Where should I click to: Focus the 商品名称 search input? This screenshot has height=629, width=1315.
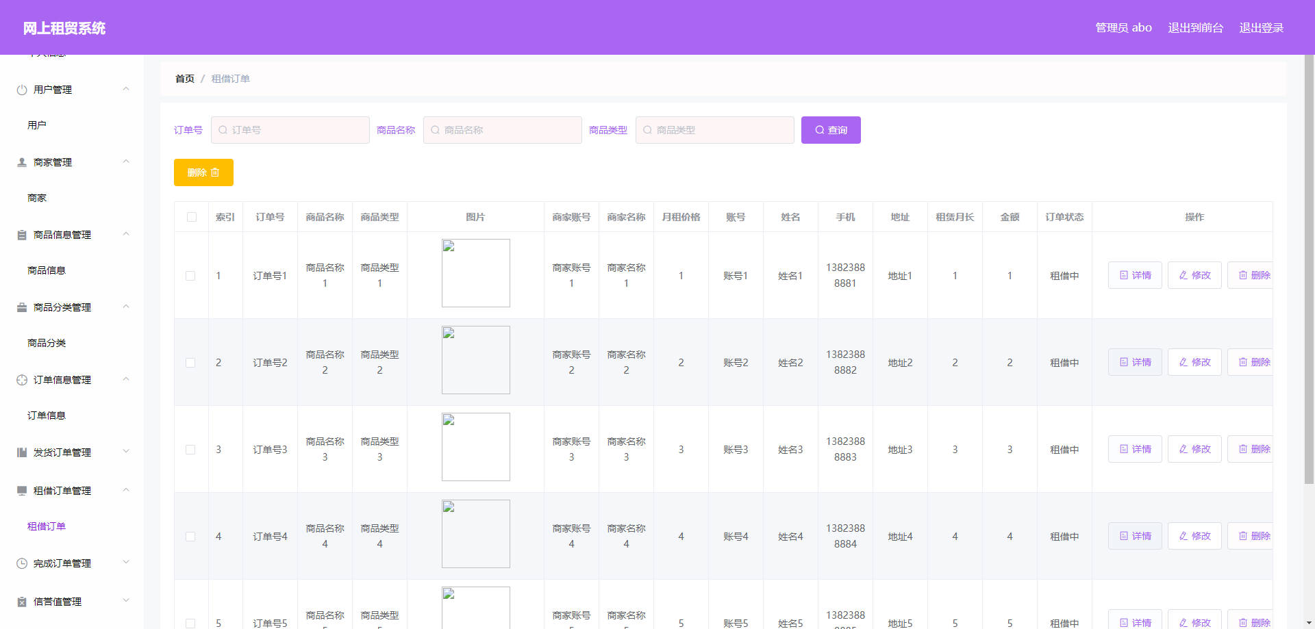(503, 130)
